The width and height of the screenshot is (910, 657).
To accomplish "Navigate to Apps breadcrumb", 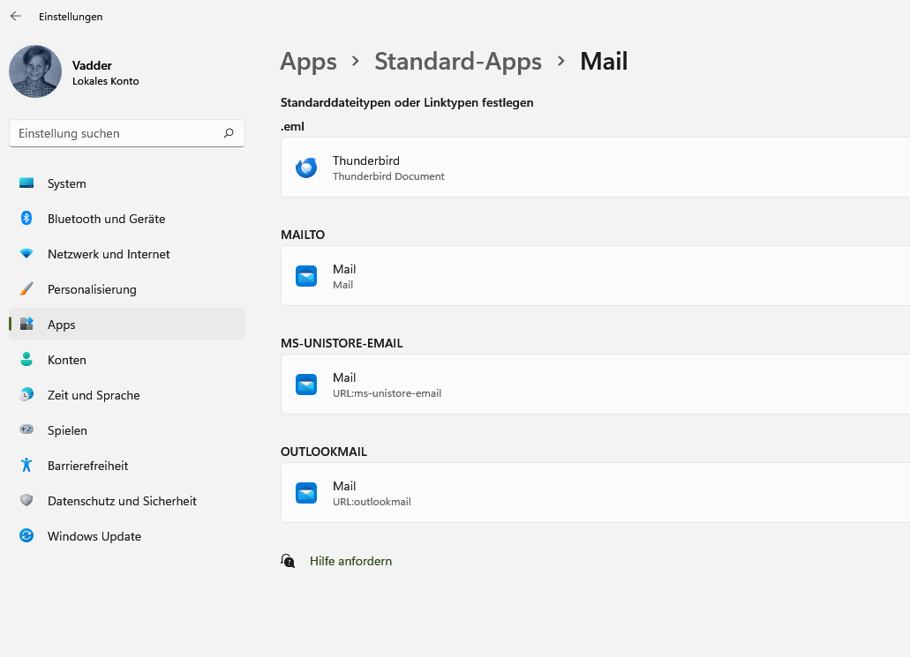I will tap(308, 62).
